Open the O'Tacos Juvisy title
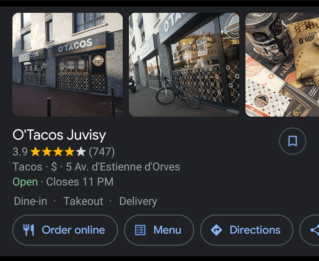This screenshot has width=319, height=261. tap(59, 135)
